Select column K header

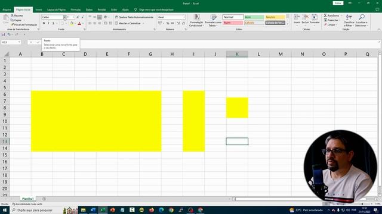click(237, 54)
